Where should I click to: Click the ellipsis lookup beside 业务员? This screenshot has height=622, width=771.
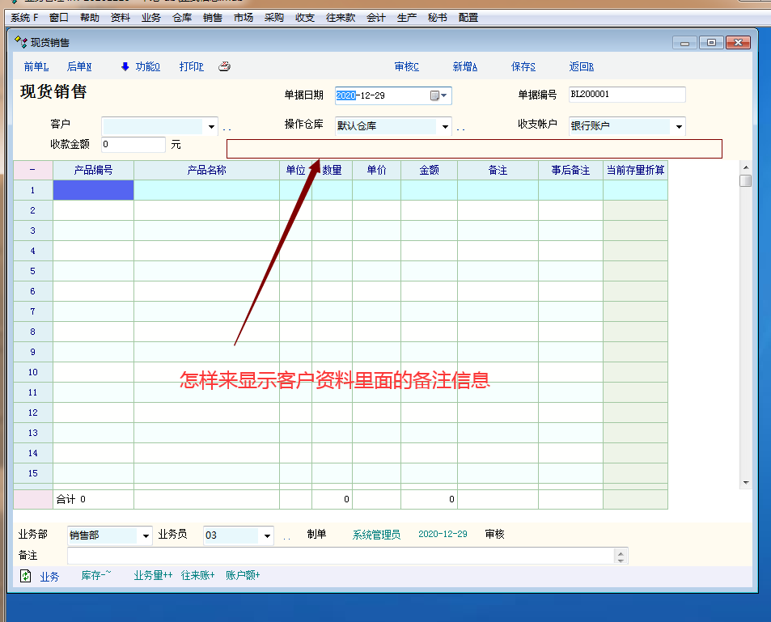(286, 536)
